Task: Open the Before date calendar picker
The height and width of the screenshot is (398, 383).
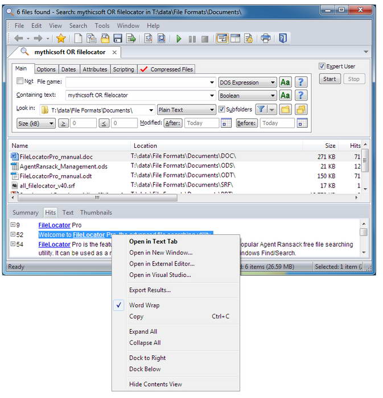Action: point(302,123)
